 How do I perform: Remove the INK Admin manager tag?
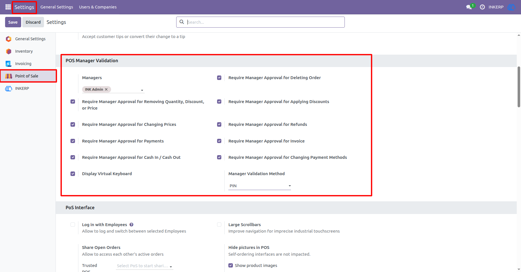[x=106, y=89]
